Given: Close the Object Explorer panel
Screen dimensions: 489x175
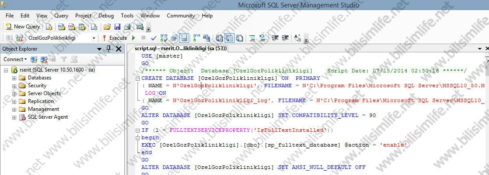Looking at the screenshot, I should pyautogui.click(x=119, y=49).
